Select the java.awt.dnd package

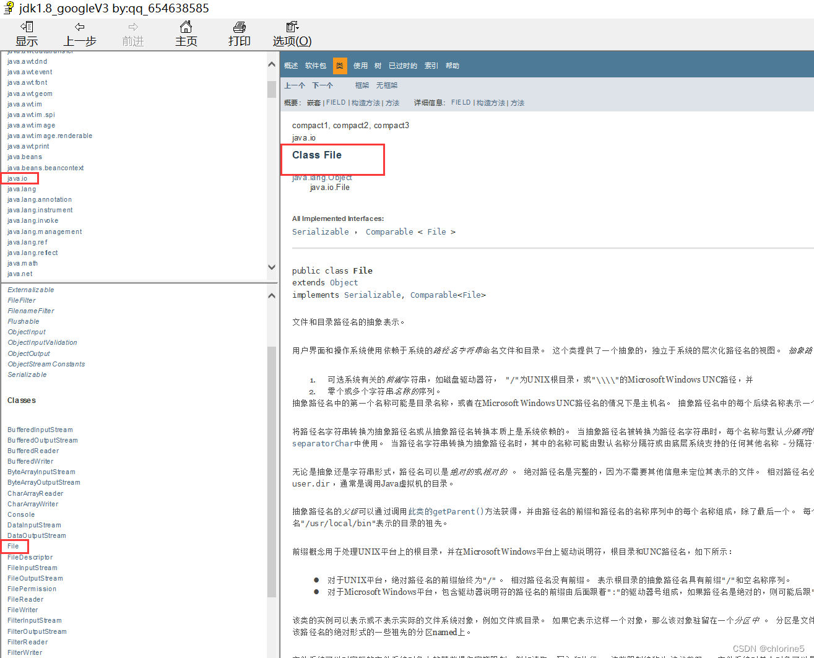pos(27,61)
